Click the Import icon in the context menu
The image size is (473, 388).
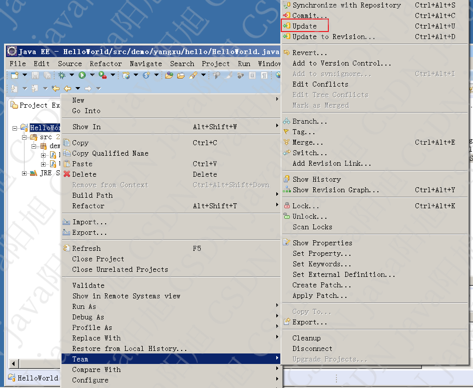(66, 221)
